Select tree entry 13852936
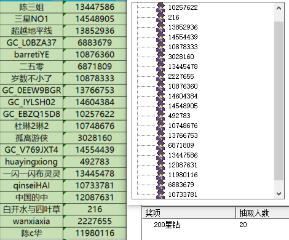Image resolution: width=289 pixels, height=240 pixels. 183,27
